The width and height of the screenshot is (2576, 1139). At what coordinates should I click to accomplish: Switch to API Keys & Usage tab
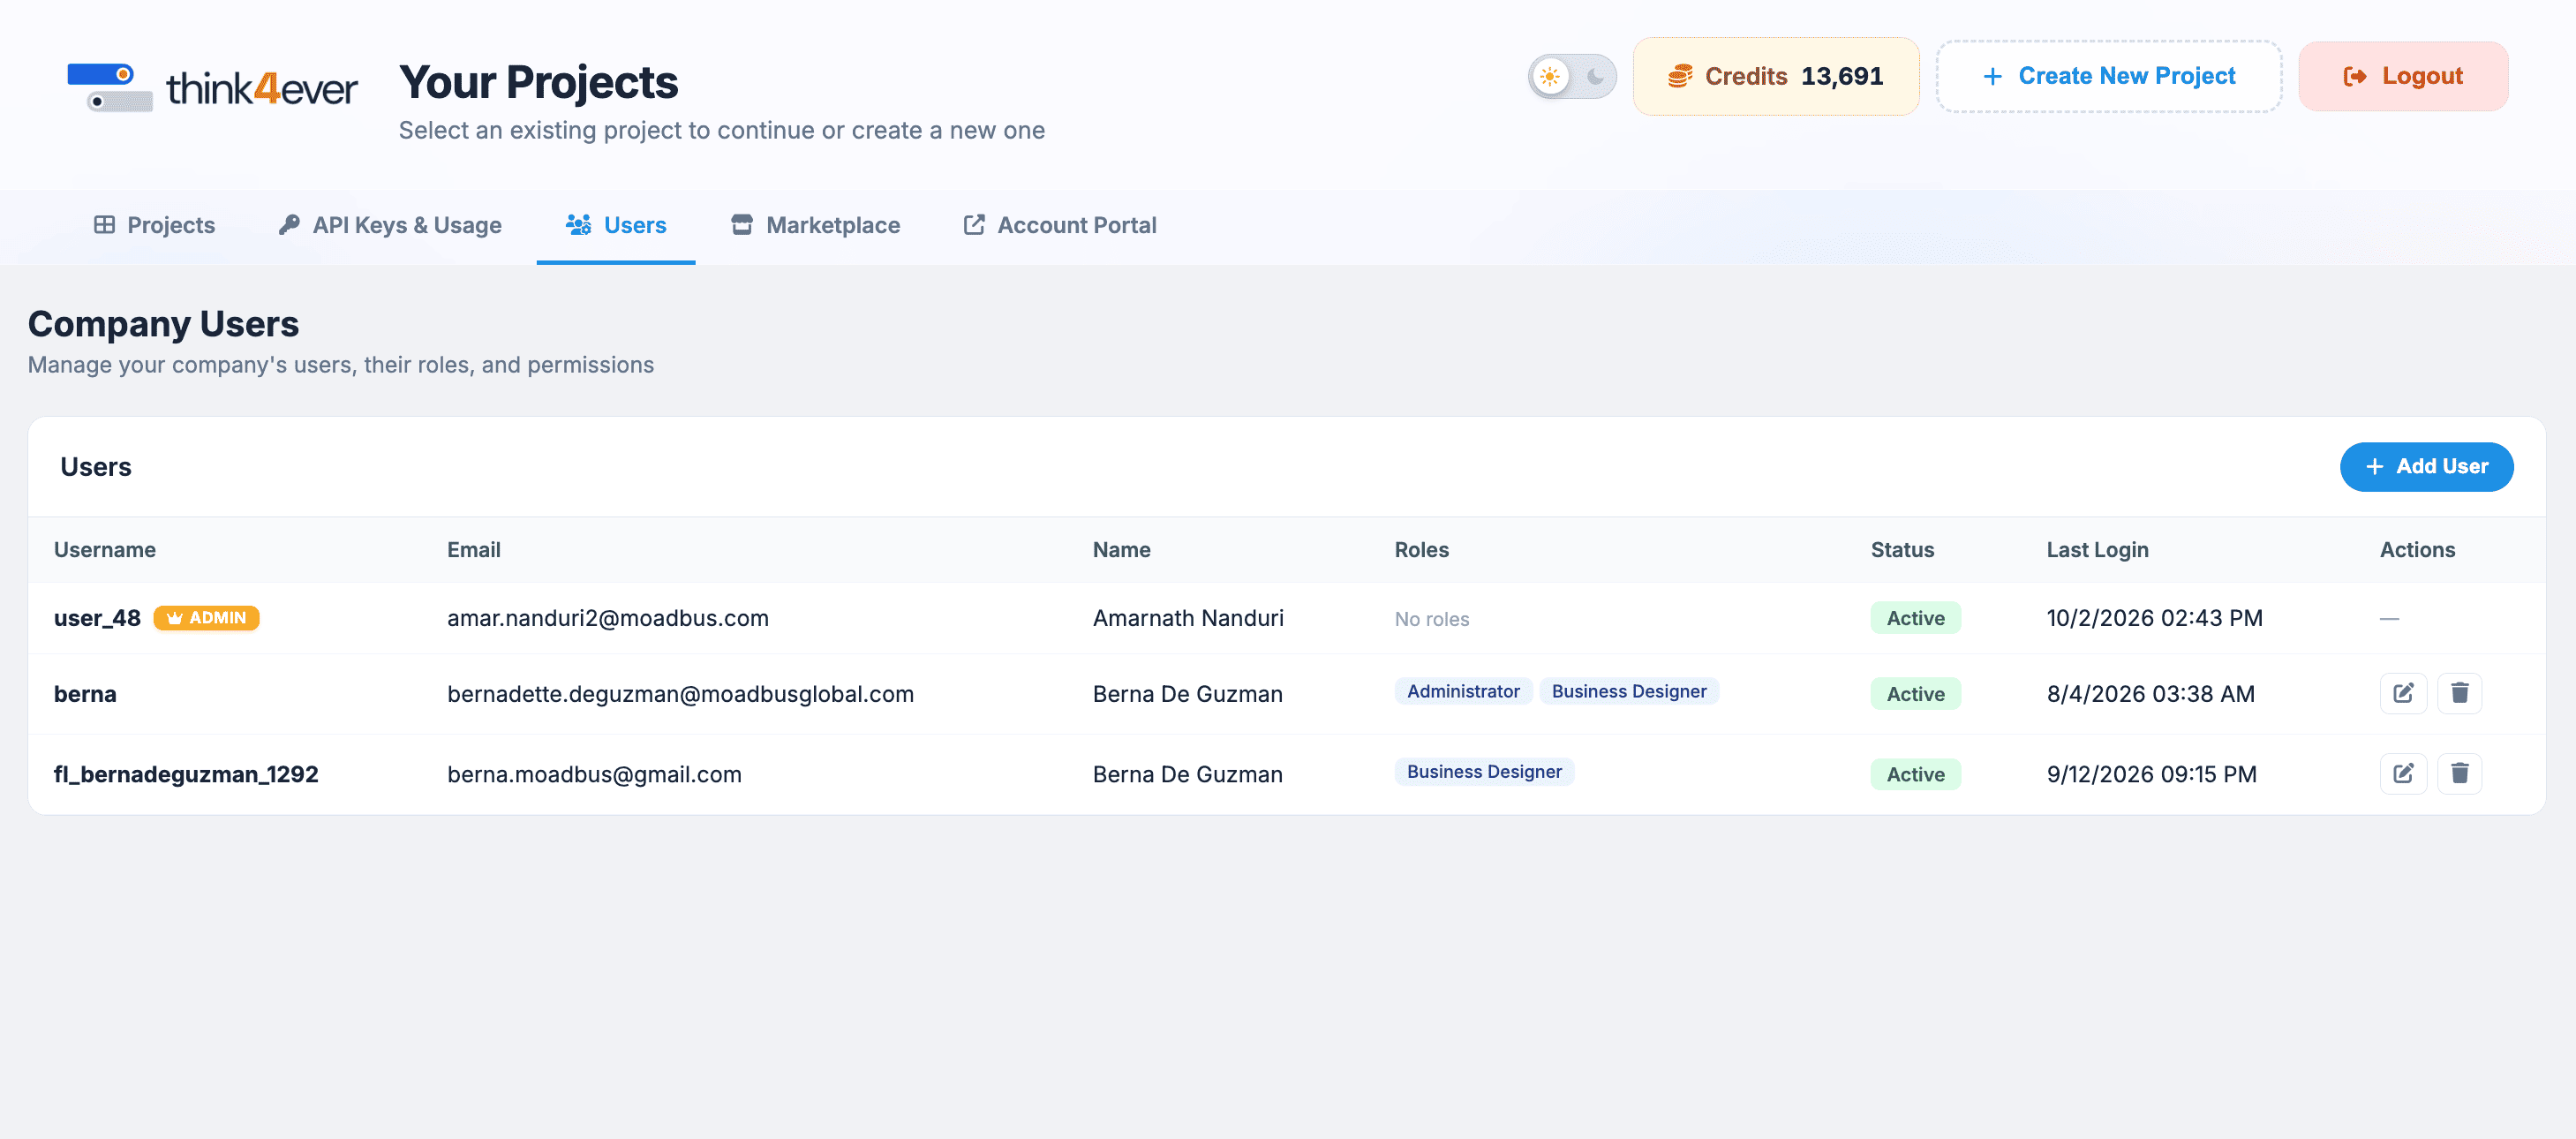click(x=390, y=225)
